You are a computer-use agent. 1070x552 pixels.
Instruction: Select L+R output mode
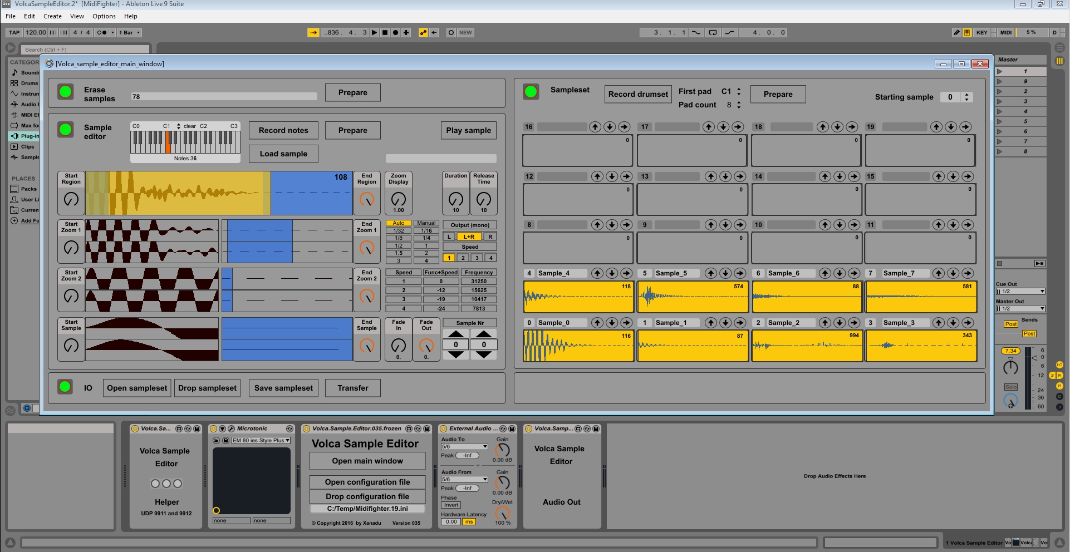coord(469,236)
